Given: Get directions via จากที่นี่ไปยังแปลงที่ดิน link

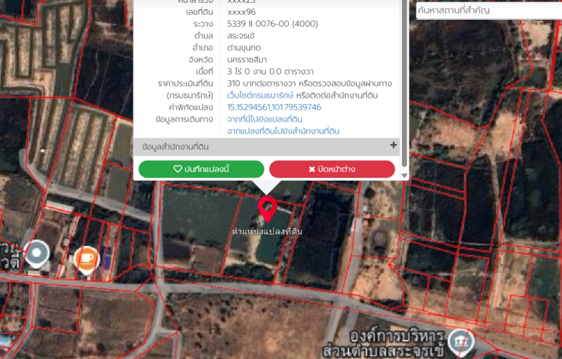Looking at the screenshot, I should tap(265, 119).
